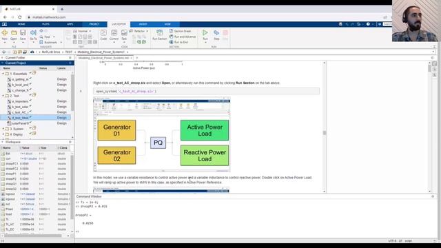The width and height of the screenshot is (441, 248).
Task: Switch to the VIEW ribbon tab
Action: [167, 24]
